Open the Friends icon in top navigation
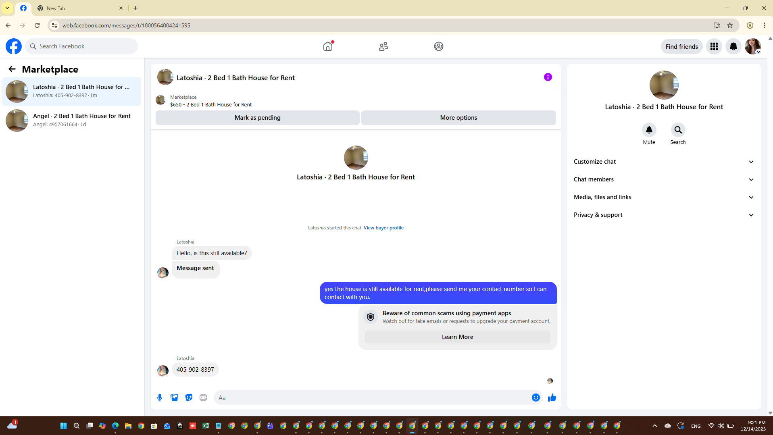Screen dimensions: 773x435 click(383, 46)
